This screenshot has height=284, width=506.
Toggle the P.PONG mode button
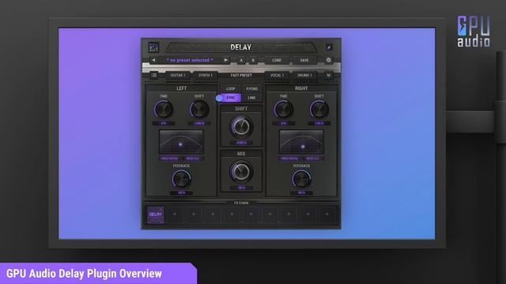tap(252, 88)
